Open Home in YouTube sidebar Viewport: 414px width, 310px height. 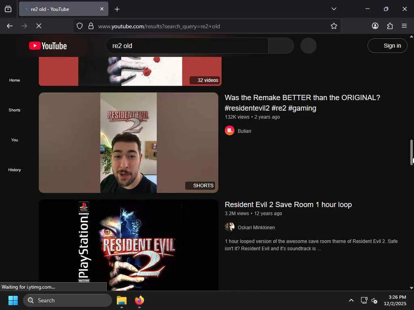[x=15, y=80]
